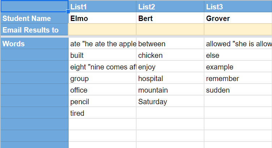
Task: Click the Saturday cell in List2
Action: coord(170,102)
